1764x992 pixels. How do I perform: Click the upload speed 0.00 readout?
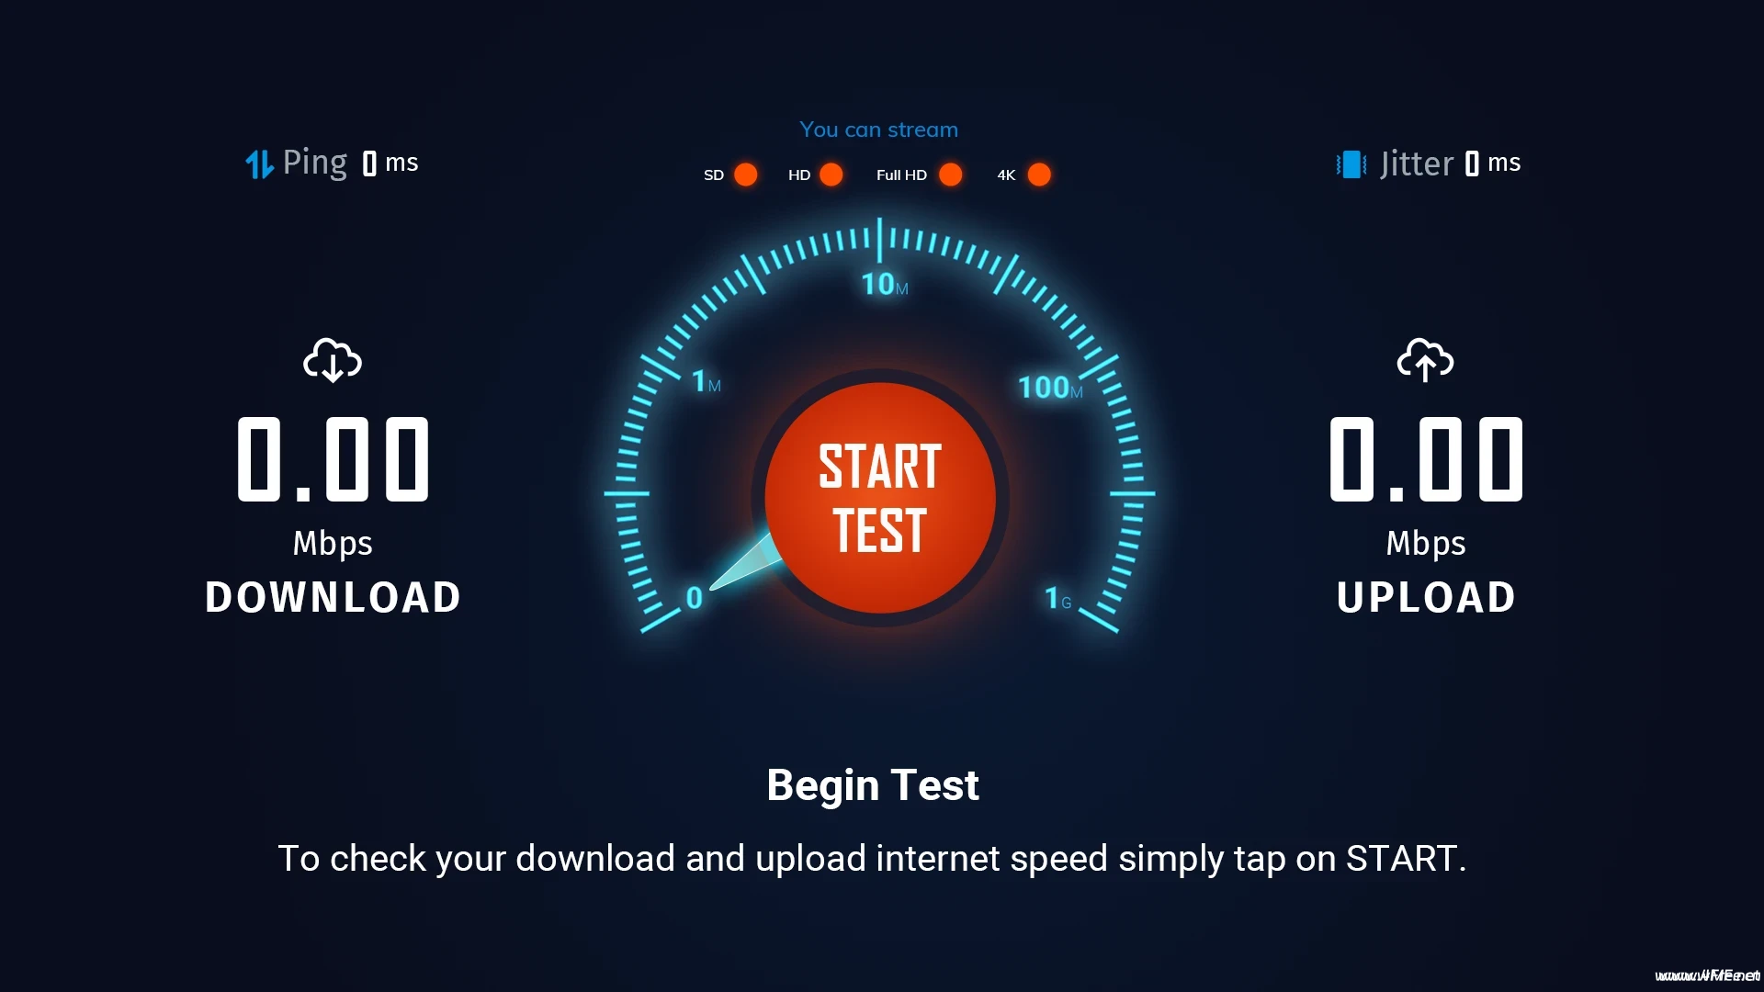[1426, 459]
